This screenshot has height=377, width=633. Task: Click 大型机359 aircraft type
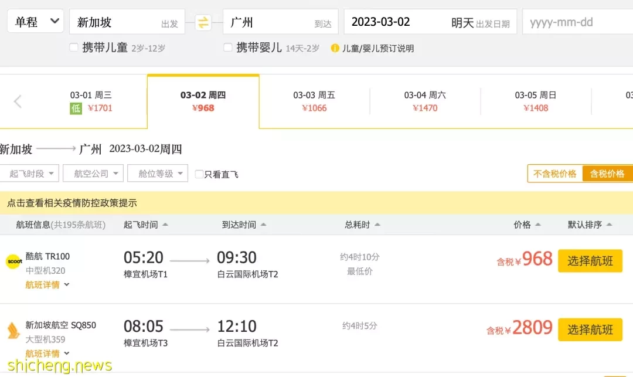click(x=45, y=339)
